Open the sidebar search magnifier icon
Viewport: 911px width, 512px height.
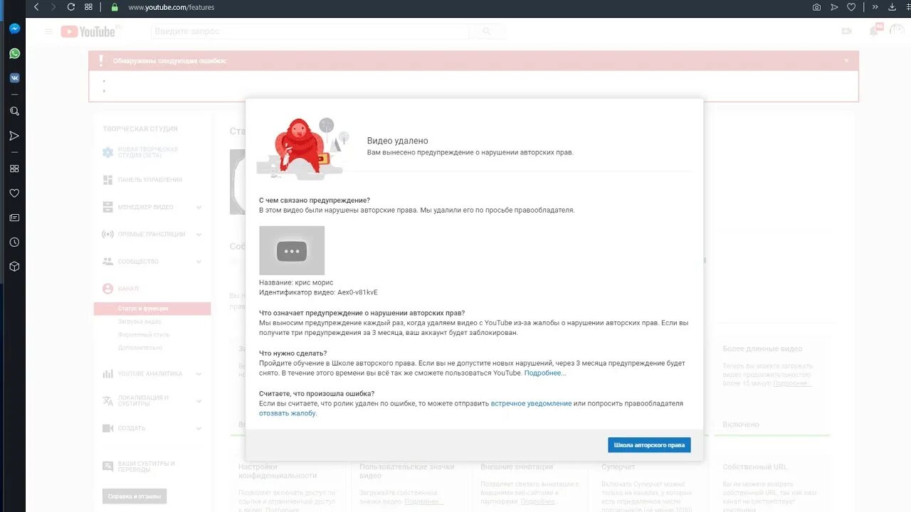[x=14, y=111]
